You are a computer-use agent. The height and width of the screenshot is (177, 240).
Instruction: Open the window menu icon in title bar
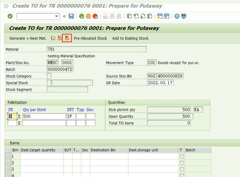(x=6, y=6)
